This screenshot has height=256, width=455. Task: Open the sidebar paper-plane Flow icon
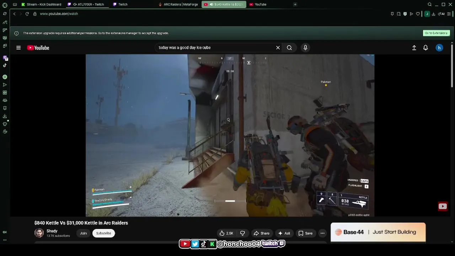pyautogui.click(x=5, y=85)
